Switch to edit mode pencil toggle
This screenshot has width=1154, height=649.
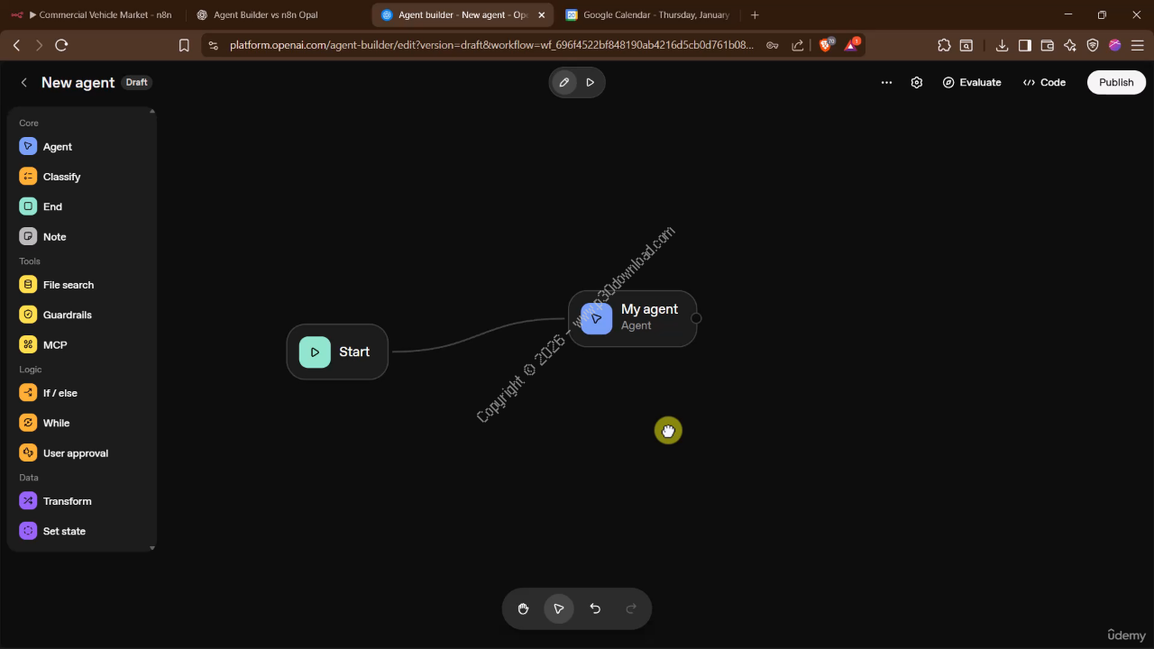pyautogui.click(x=564, y=82)
